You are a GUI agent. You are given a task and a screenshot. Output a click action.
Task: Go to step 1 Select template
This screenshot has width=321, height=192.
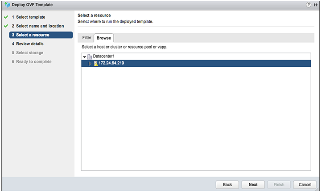click(29, 17)
